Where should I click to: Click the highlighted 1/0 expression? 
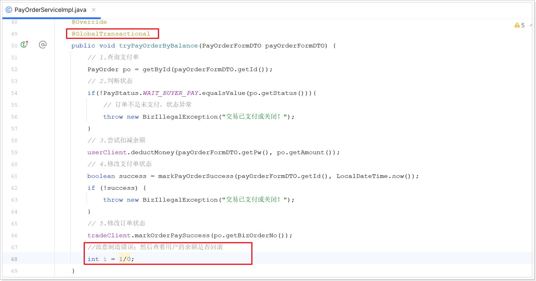coord(125,259)
